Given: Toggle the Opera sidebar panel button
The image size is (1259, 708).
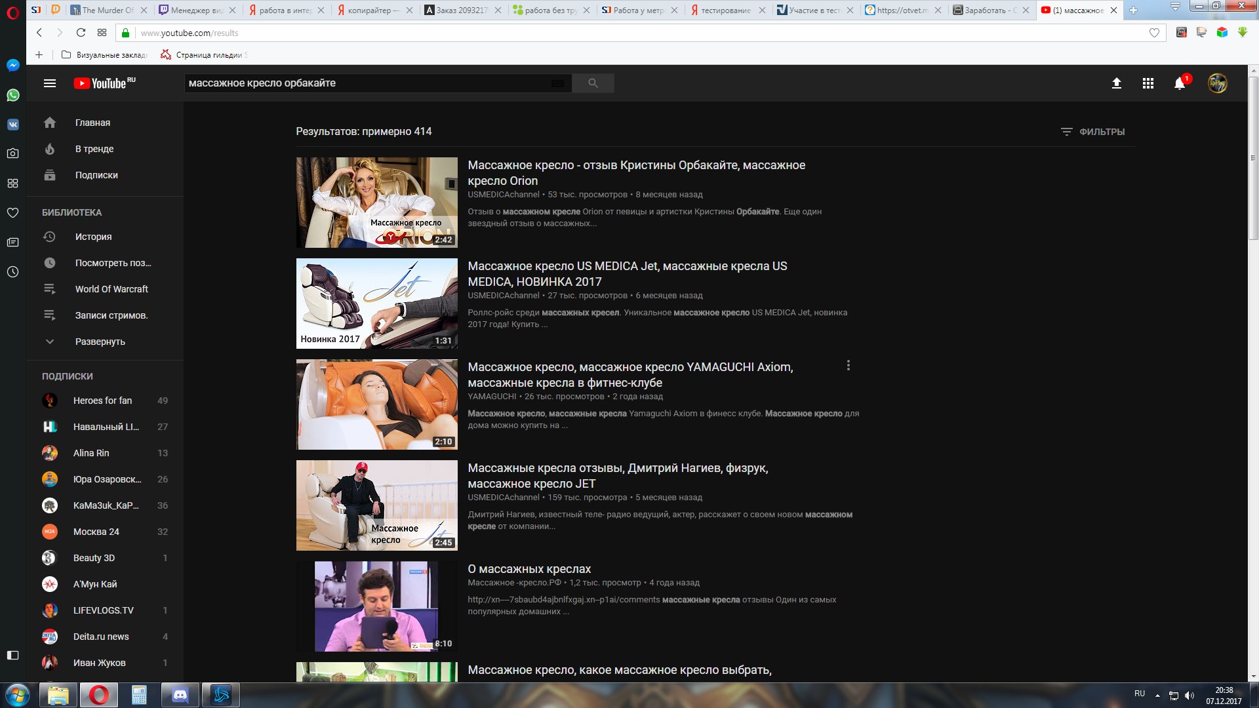Looking at the screenshot, I should click(12, 655).
